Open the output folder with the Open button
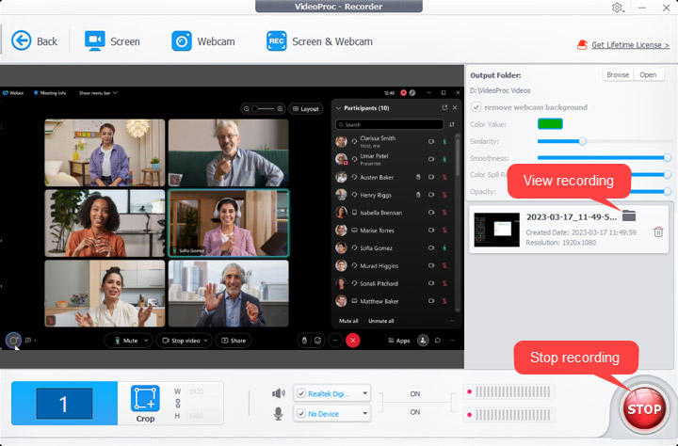The width and height of the screenshot is (678, 446). 648,74
